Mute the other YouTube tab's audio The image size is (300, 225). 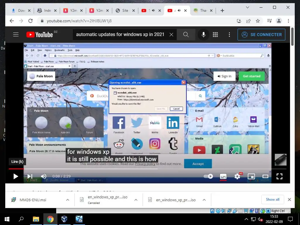pos(153,11)
